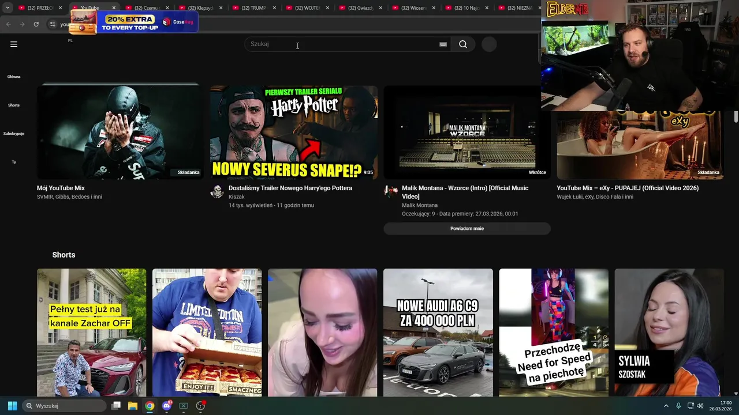Open the Windows Start menu
739x415 pixels.
tap(12, 406)
